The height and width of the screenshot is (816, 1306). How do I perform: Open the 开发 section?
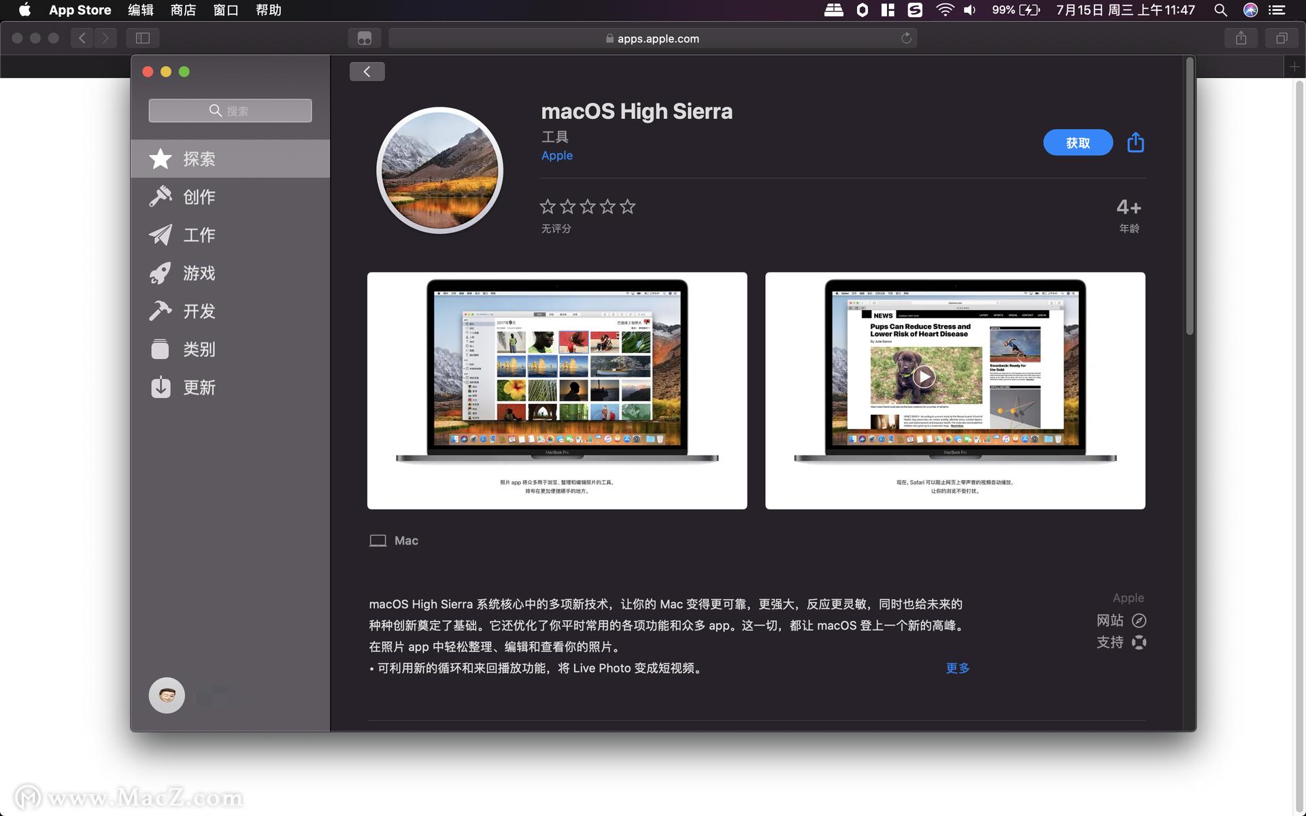pos(199,311)
